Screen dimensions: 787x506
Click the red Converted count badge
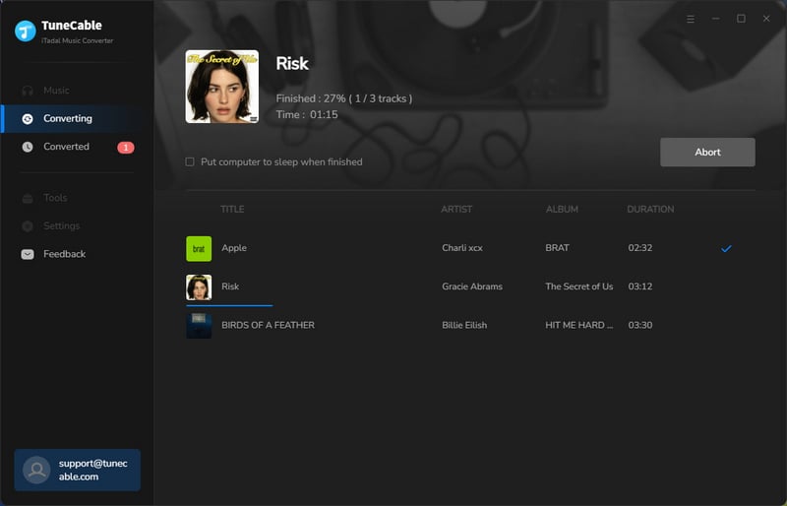(126, 148)
